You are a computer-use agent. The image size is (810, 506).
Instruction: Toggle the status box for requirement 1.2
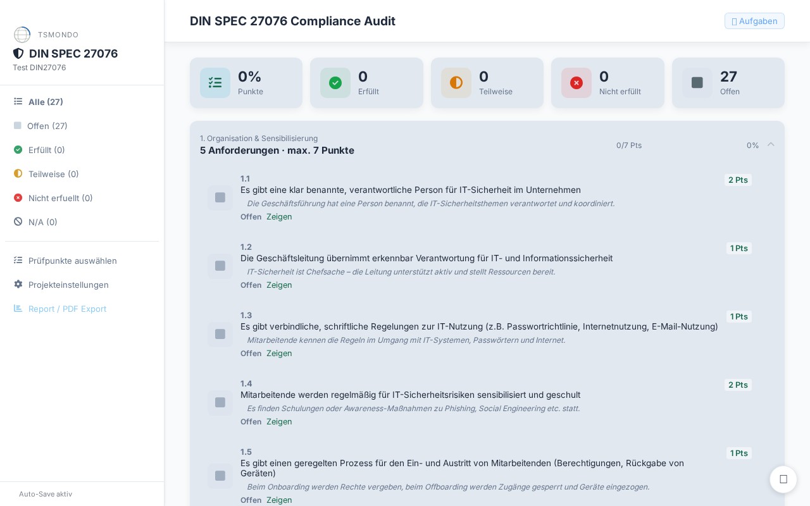(220, 266)
